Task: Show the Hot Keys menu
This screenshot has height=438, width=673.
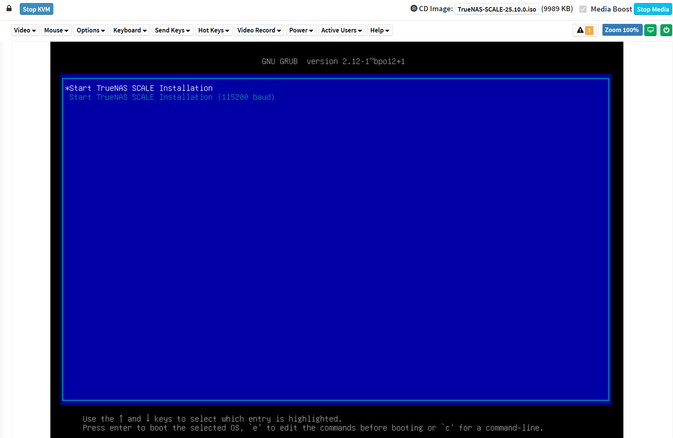Action: pyautogui.click(x=213, y=30)
